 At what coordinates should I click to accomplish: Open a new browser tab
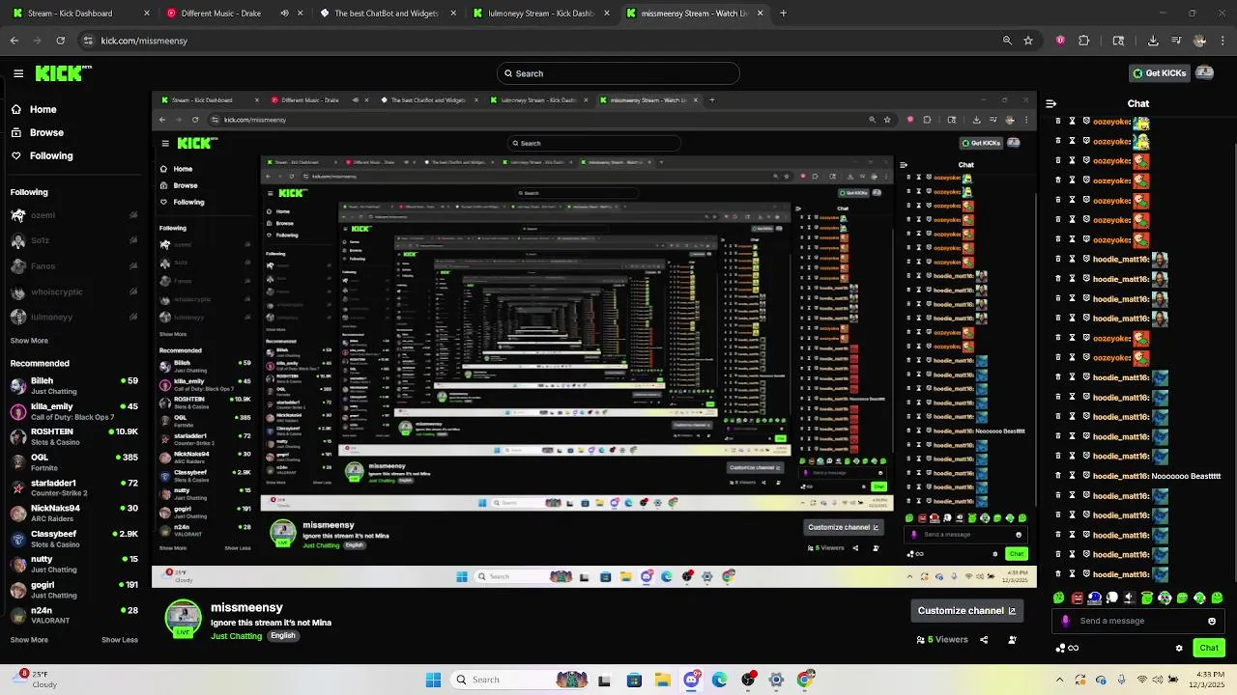pos(783,14)
